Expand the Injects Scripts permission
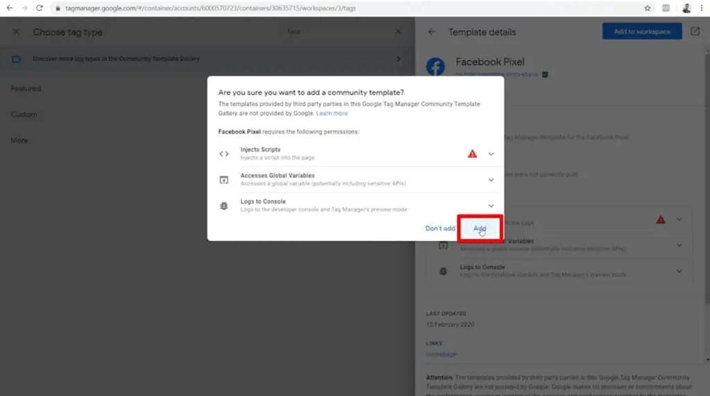Image resolution: width=710 pixels, height=396 pixels. click(491, 154)
